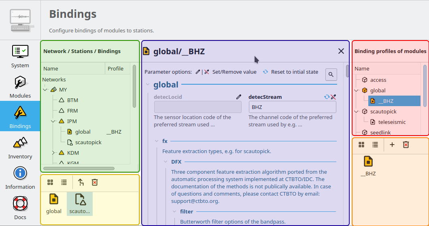Click the reset icon next to detecStream
429x226 pixels.
(327, 97)
